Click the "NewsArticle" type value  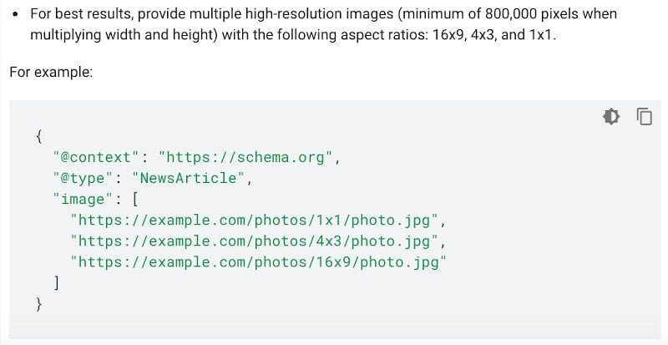coord(188,178)
